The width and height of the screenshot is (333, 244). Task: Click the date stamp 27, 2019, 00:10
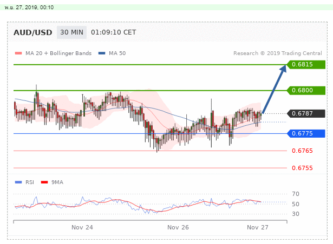[x=29, y=8]
